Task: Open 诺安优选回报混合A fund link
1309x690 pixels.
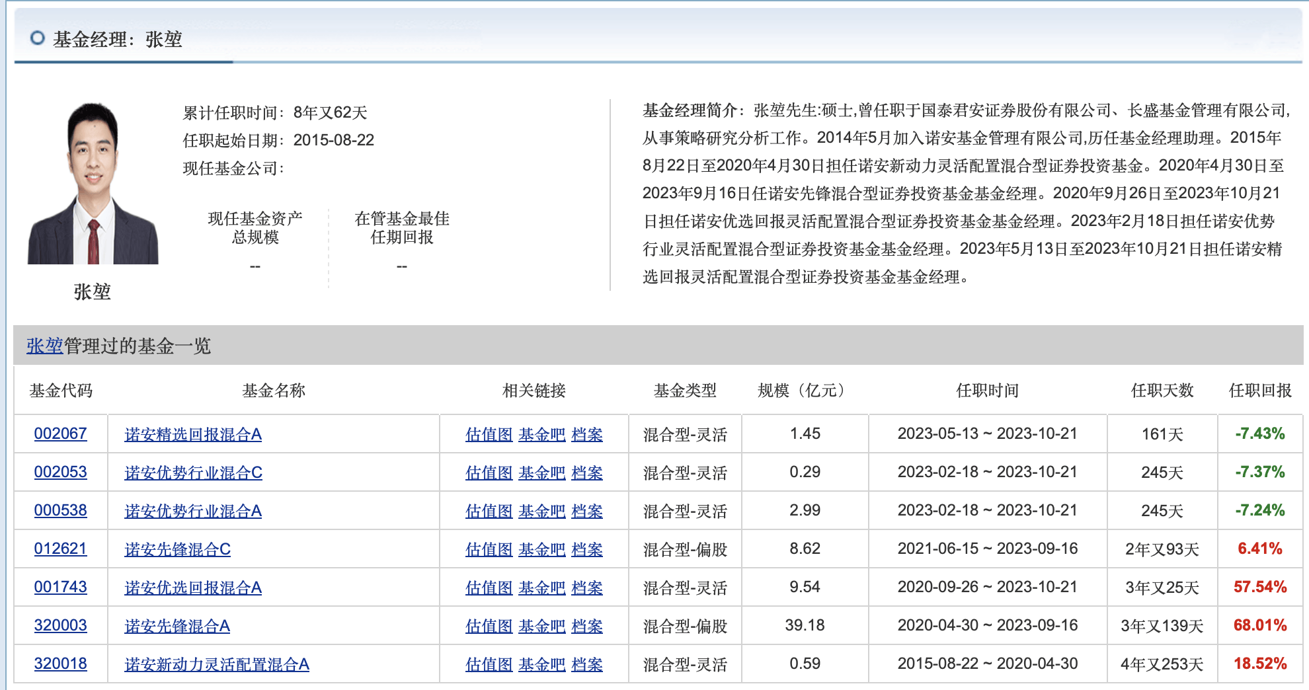Action: click(193, 588)
